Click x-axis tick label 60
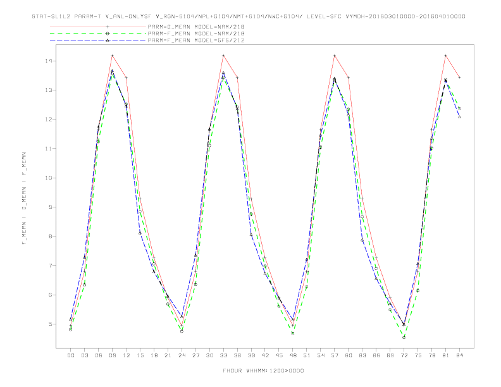Image resolution: width=501 pixels, height=387 pixels. 349,355
